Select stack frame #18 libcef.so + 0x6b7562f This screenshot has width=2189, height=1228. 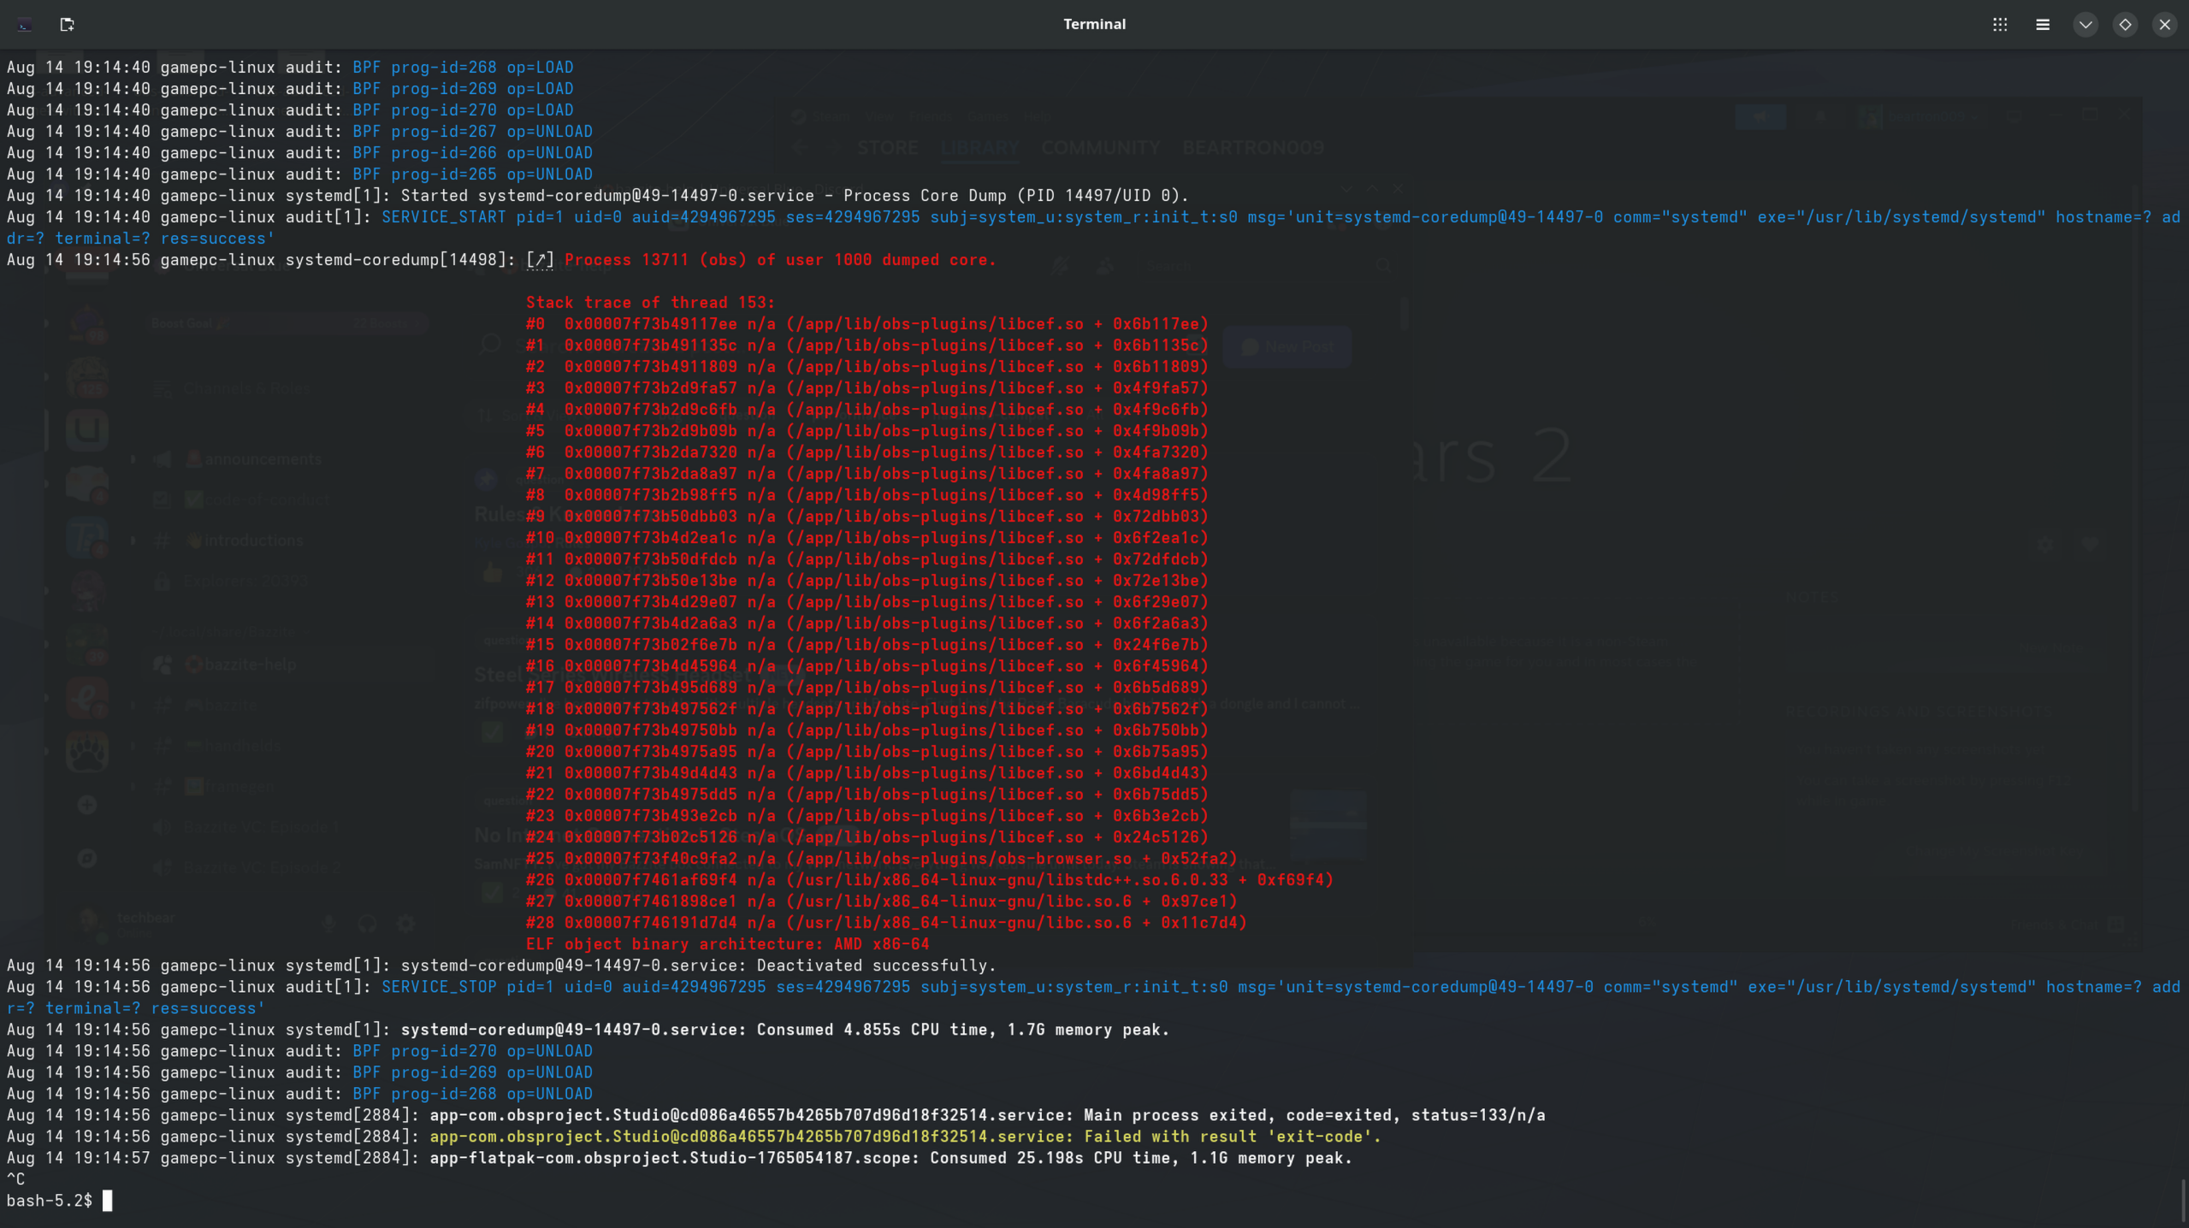(x=867, y=709)
